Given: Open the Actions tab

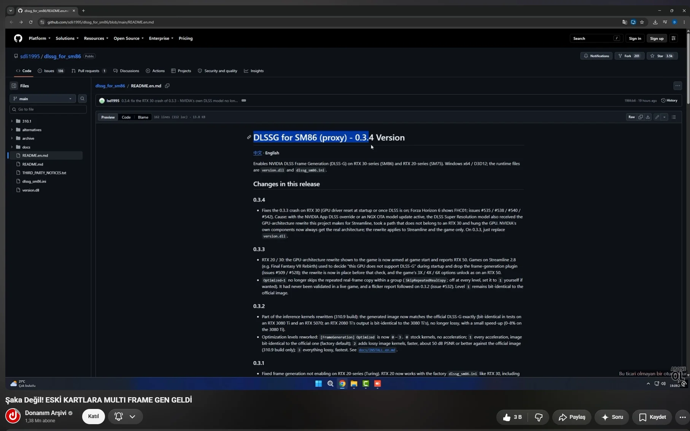Looking at the screenshot, I should (155, 71).
